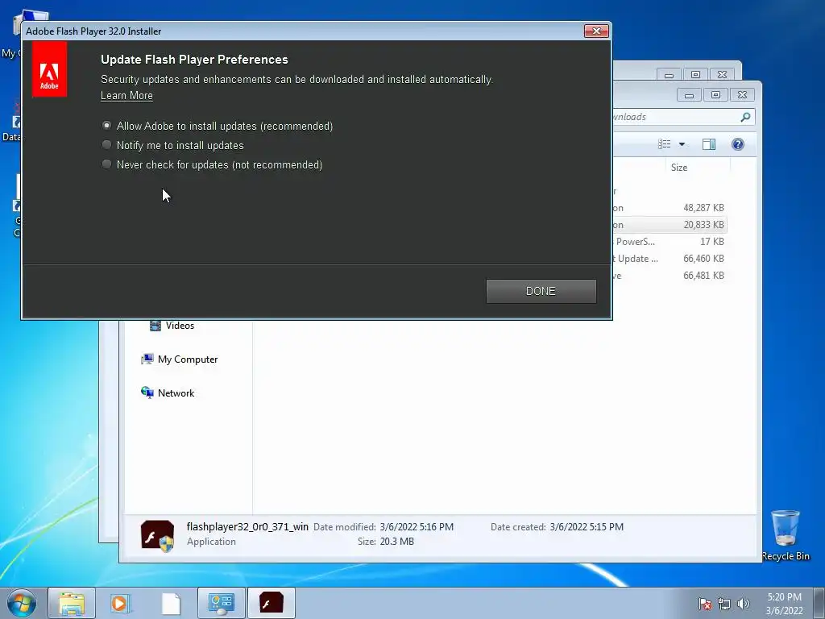Maximize the front Explorer window
The width and height of the screenshot is (825, 619).
click(x=715, y=95)
